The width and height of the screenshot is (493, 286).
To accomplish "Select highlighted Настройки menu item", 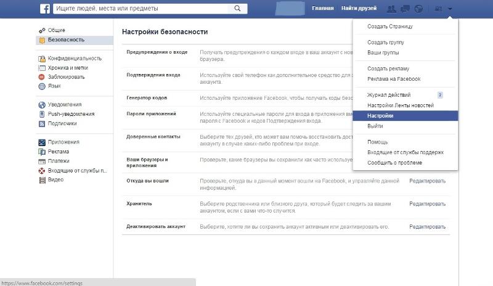I will [405, 116].
